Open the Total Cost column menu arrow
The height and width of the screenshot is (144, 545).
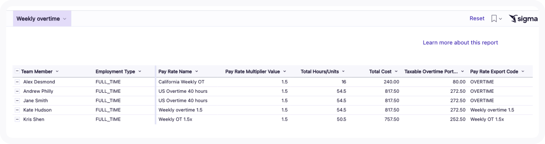(396, 71)
